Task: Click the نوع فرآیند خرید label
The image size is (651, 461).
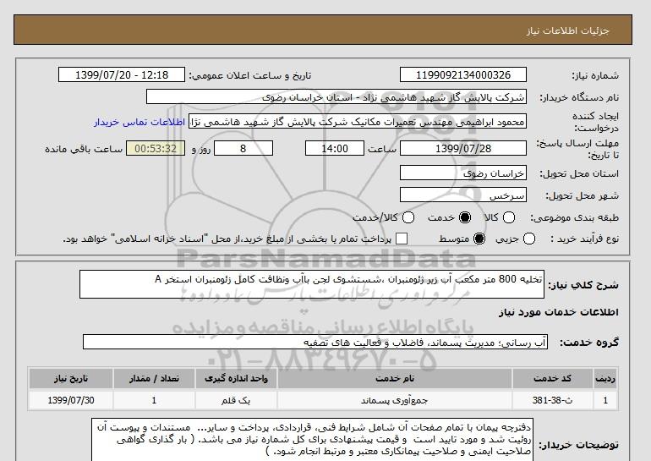Action: click(x=585, y=239)
